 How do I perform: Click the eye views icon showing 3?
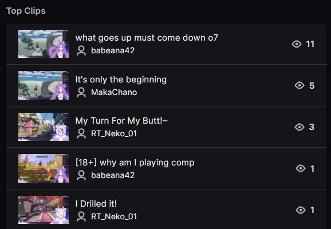[x=300, y=127]
